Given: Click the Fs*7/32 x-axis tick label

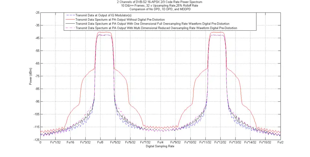Looking at the screenshot, I should 145,142.
